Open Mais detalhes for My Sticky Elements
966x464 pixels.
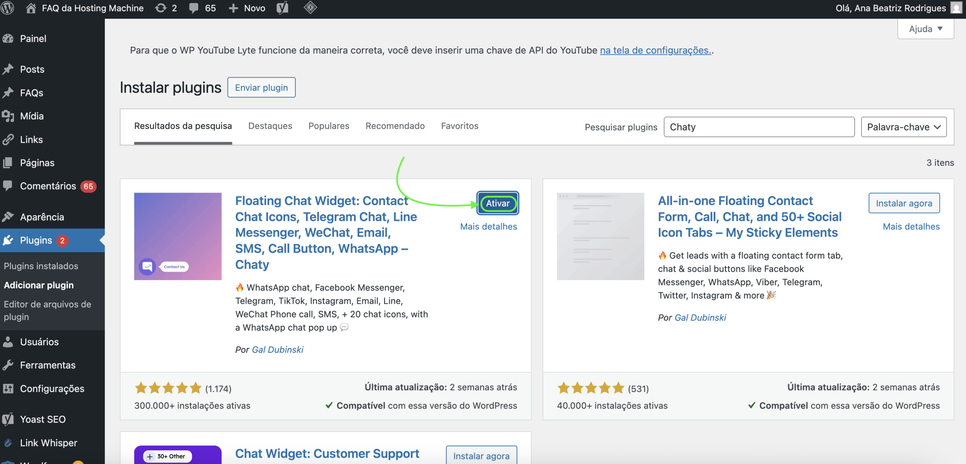pos(911,227)
